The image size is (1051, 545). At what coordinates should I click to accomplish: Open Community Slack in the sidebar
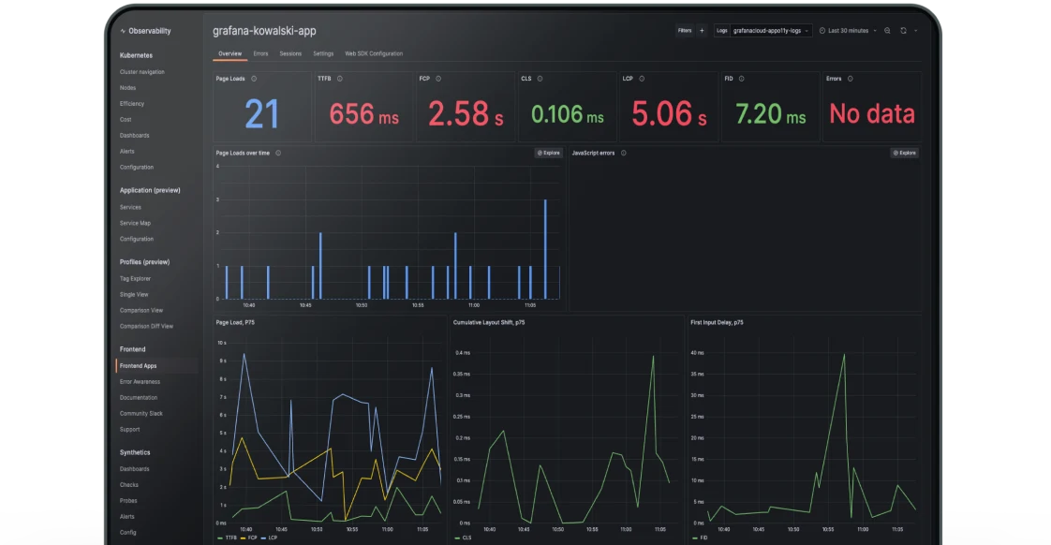141,414
